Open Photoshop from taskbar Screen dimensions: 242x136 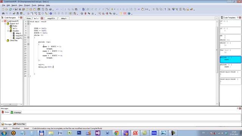click(79, 133)
